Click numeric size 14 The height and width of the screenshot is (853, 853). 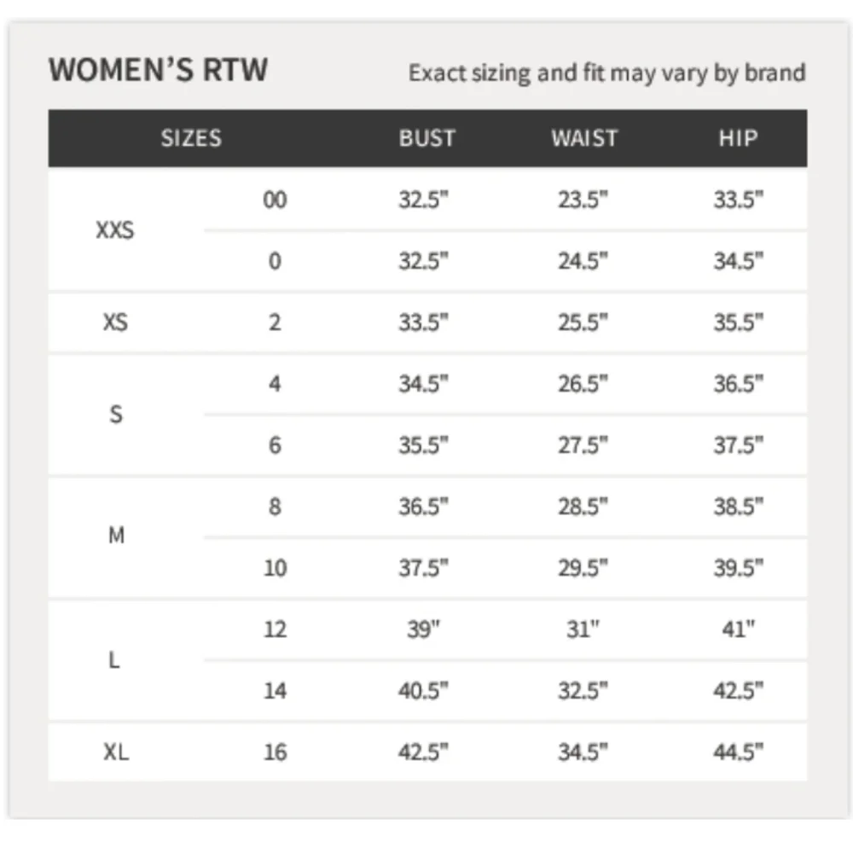[275, 690]
